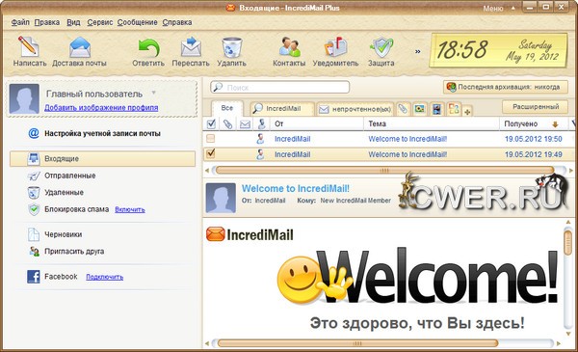Open the Правка menu
578x352 pixels.
(x=47, y=22)
